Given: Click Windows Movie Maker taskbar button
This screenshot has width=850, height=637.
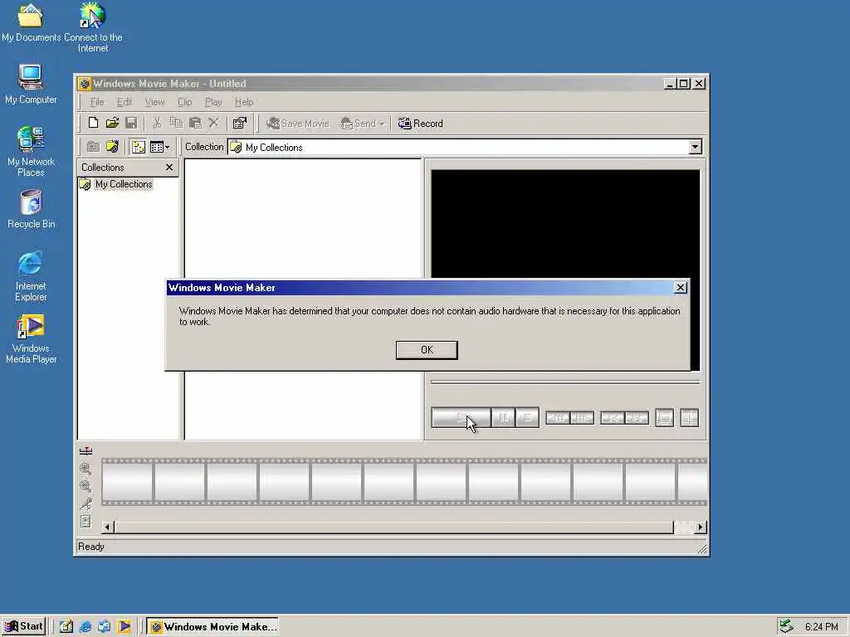Looking at the screenshot, I should tap(212, 627).
